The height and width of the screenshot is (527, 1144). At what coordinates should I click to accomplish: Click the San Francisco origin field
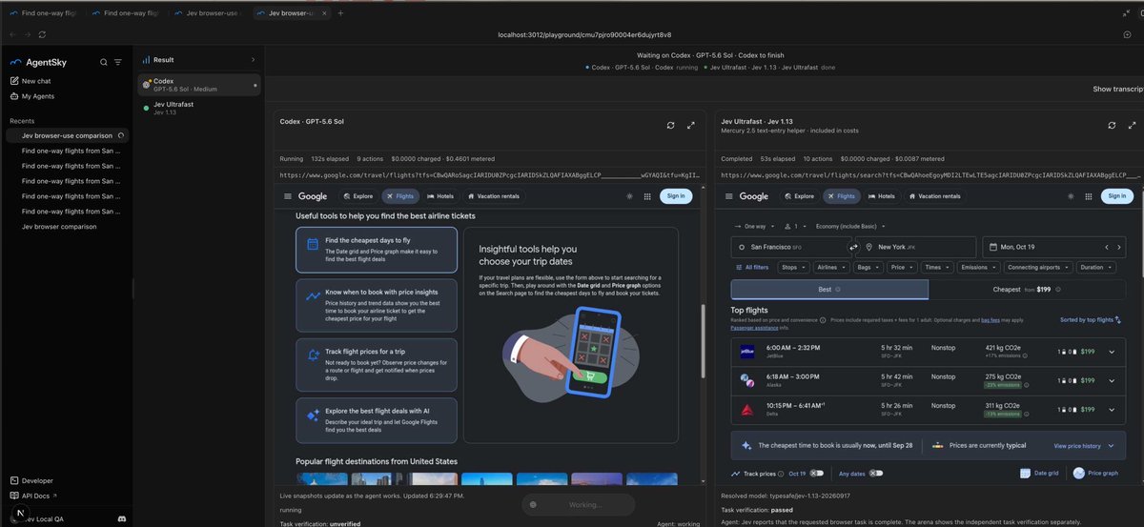788,247
